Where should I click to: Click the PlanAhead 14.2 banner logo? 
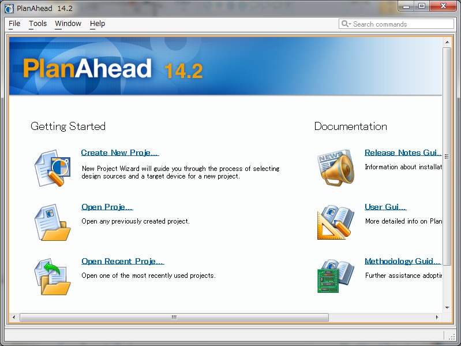click(x=113, y=68)
